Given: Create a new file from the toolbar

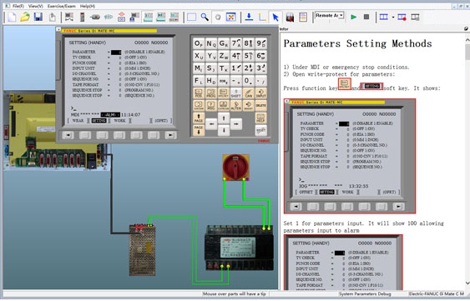Looking at the screenshot, I should 12,17.
